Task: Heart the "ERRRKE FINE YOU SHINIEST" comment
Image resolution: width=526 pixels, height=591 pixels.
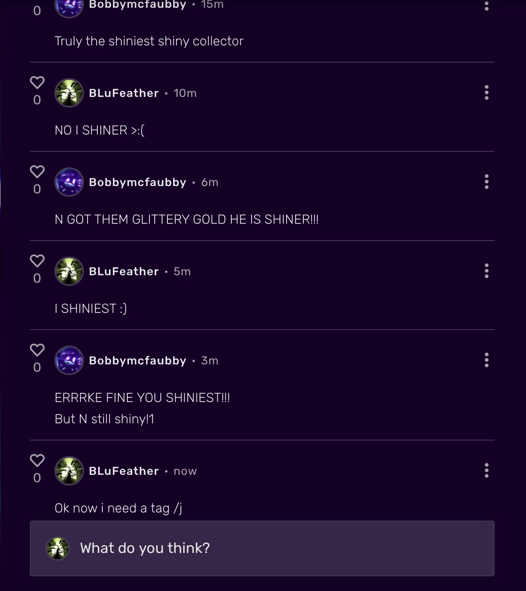Action: (37, 350)
